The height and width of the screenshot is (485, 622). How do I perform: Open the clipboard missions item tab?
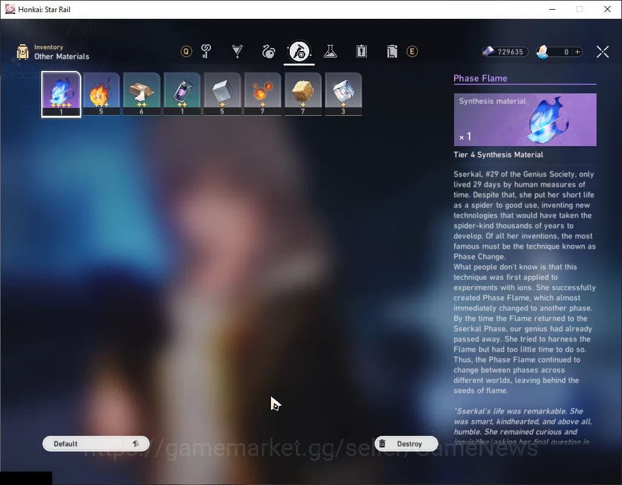[361, 52]
